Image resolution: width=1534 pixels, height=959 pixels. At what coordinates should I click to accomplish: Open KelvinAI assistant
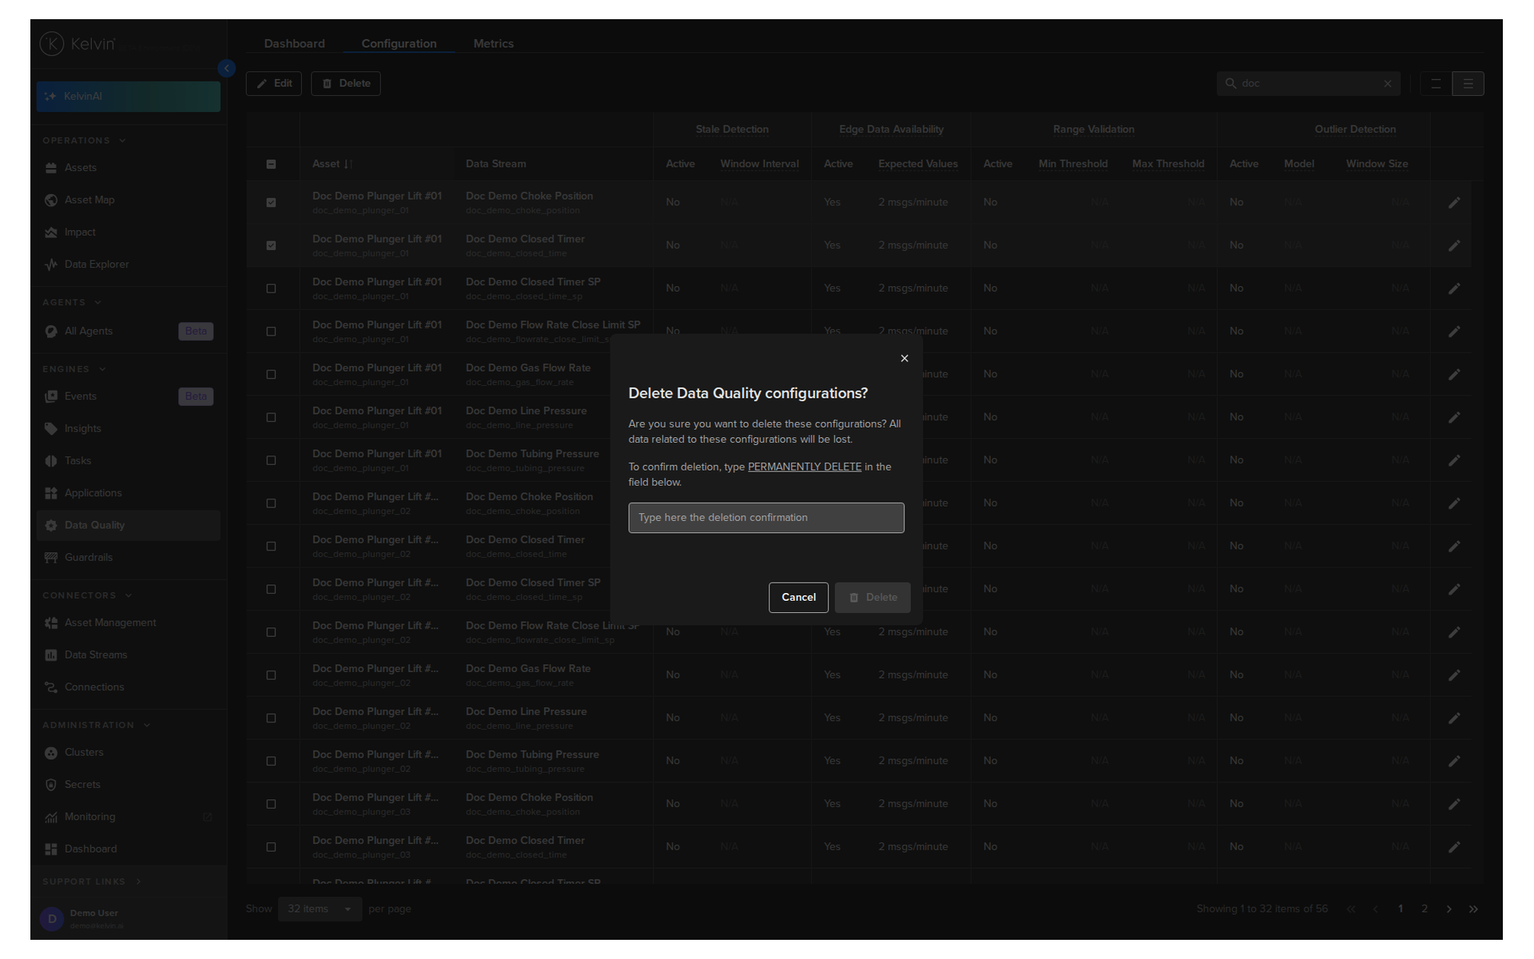point(128,96)
